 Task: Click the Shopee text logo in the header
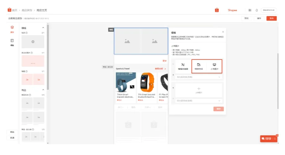[232, 10]
